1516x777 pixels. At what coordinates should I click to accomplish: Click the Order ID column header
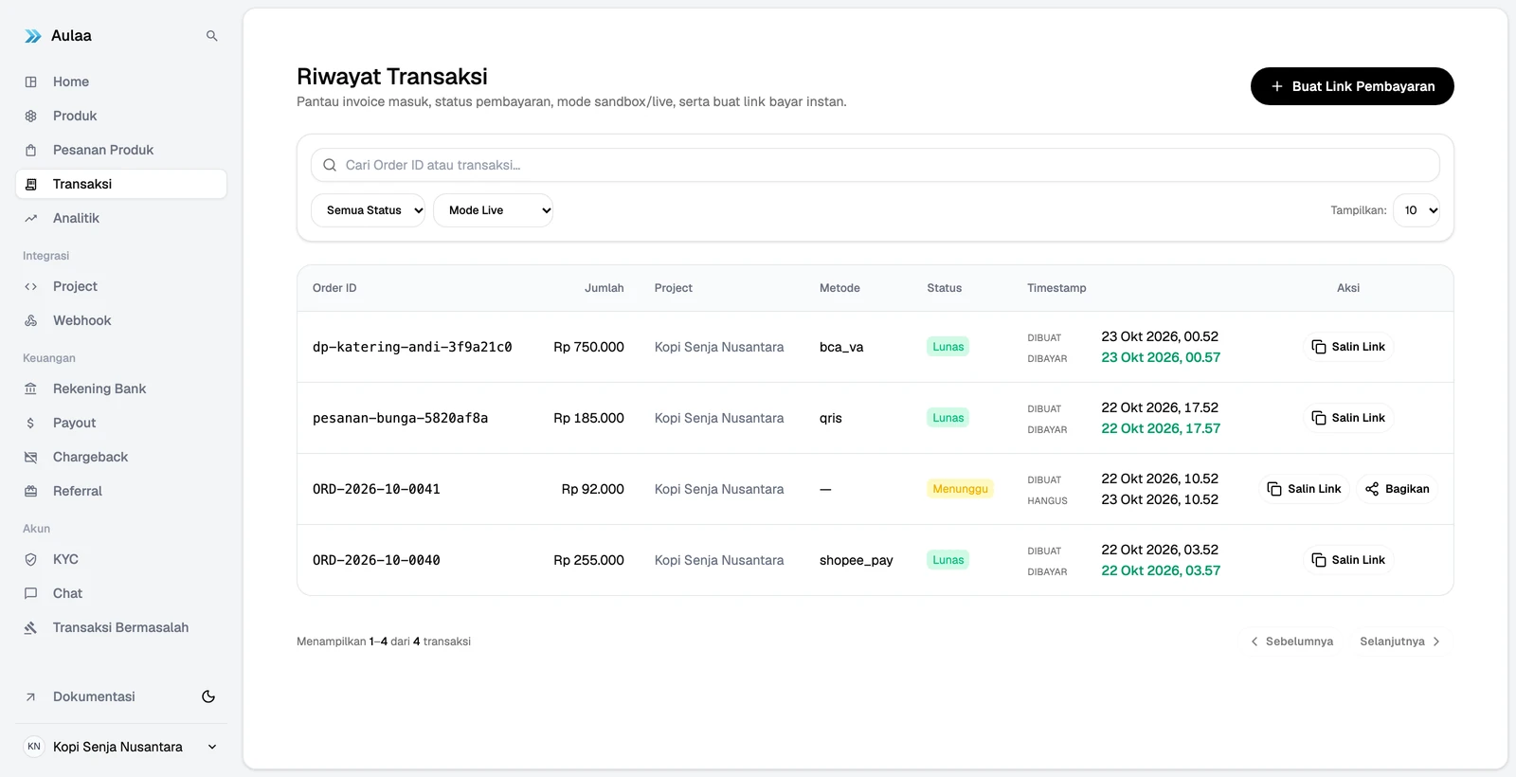334,288
